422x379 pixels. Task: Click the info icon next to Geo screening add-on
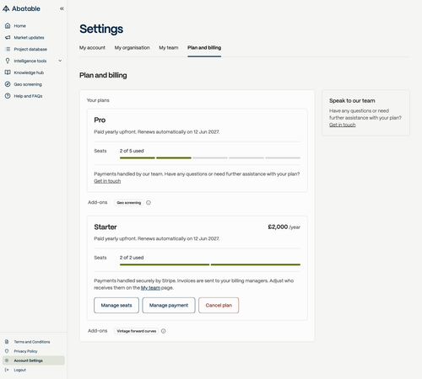(x=149, y=203)
